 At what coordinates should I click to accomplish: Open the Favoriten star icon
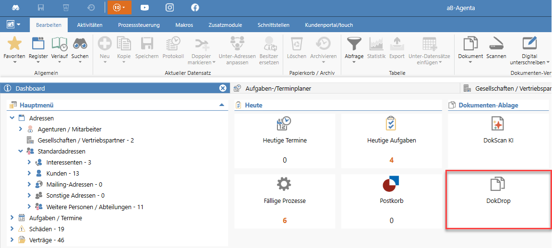14,44
